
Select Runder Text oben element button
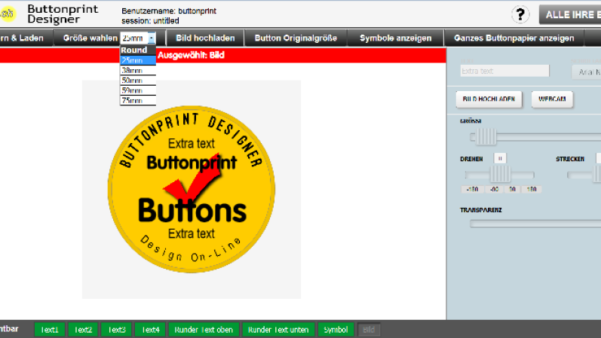[x=204, y=330]
